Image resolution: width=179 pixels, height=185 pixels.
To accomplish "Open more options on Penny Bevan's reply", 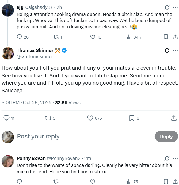I will point(175,158).
